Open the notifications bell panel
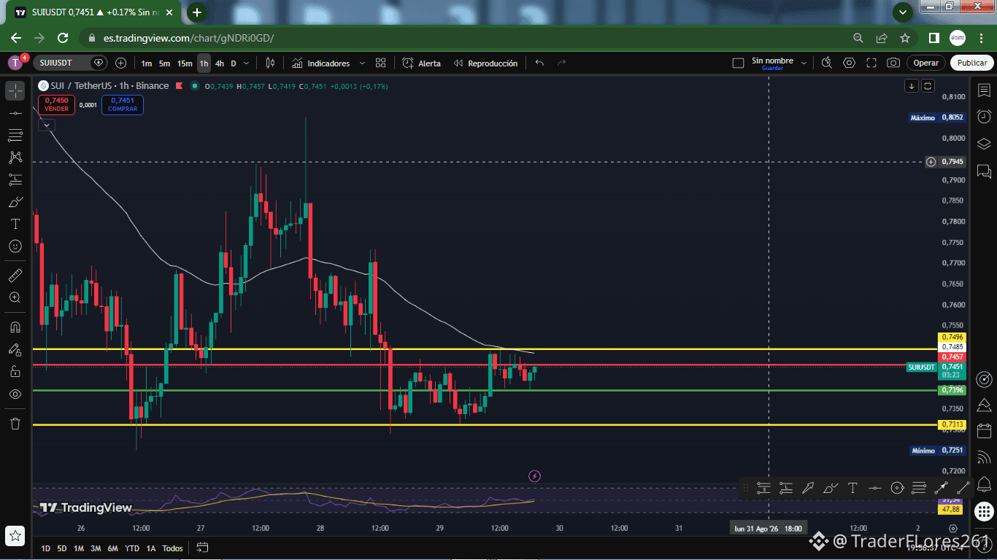997x560 pixels. [984, 484]
